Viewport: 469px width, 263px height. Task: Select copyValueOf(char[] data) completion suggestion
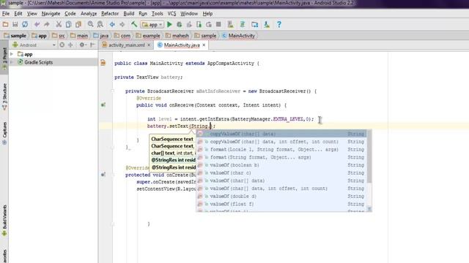[x=281, y=134]
